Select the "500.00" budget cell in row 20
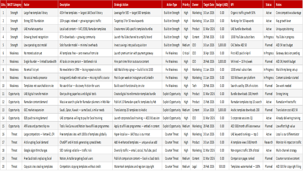 [222, 167]
